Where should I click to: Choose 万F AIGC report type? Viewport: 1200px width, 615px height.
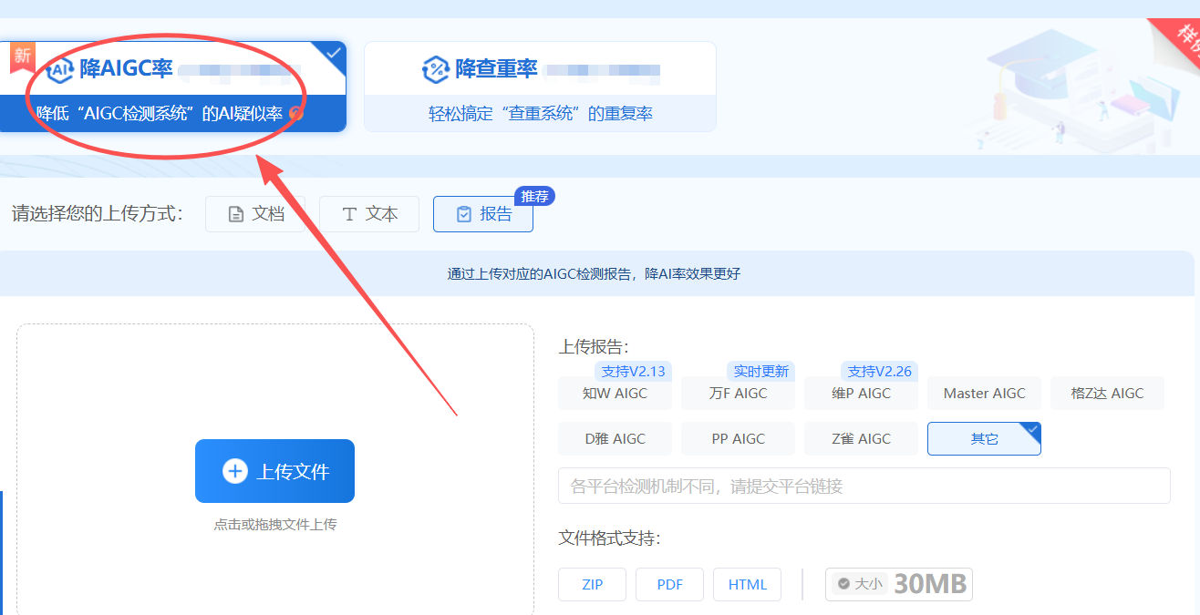pos(738,394)
